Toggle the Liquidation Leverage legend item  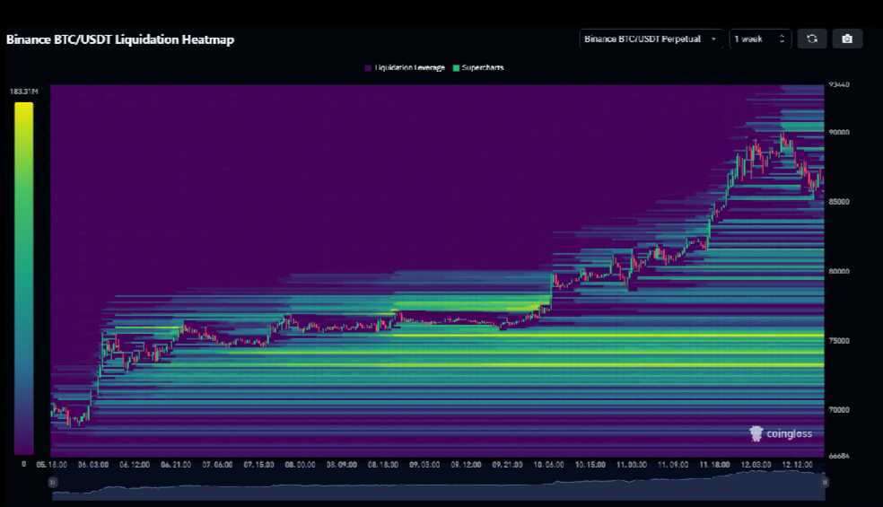point(405,67)
